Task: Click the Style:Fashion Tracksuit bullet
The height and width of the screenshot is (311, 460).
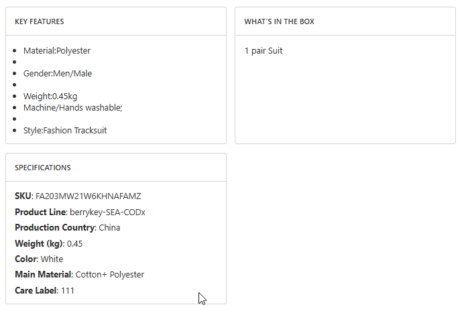Action: pos(65,131)
